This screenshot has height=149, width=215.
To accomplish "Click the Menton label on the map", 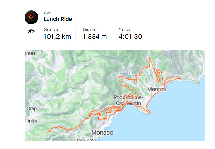I will (157, 90).
